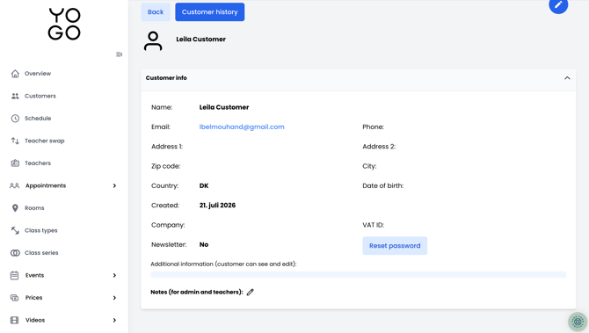Viewport: 589px width, 333px height.
Task: Click the Videos film icon
Action: pyautogui.click(x=14, y=320)
